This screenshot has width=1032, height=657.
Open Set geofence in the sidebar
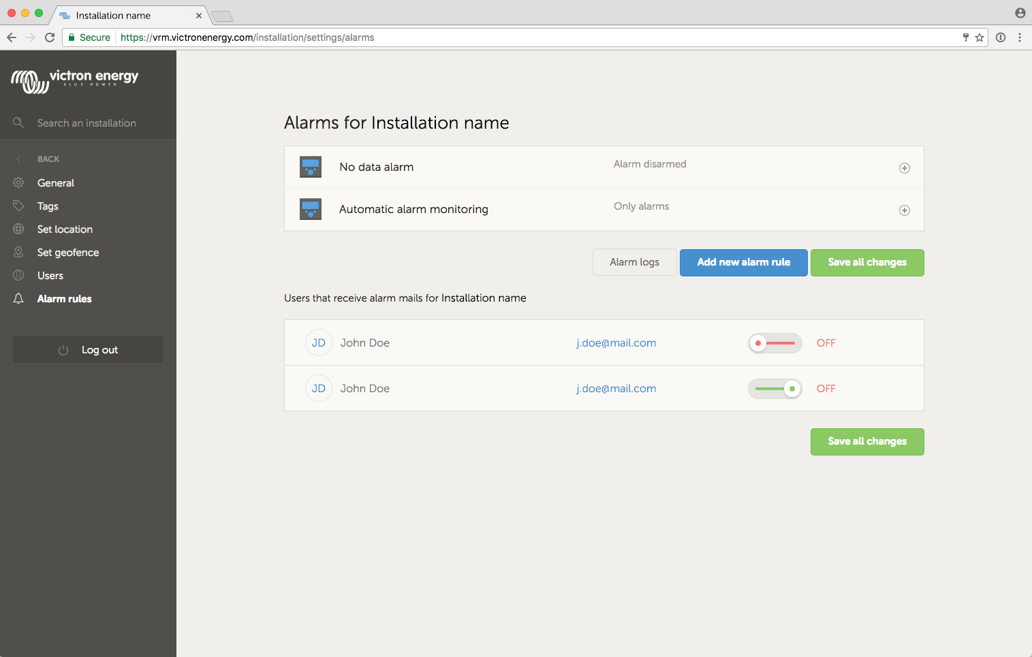click(68, 253)
